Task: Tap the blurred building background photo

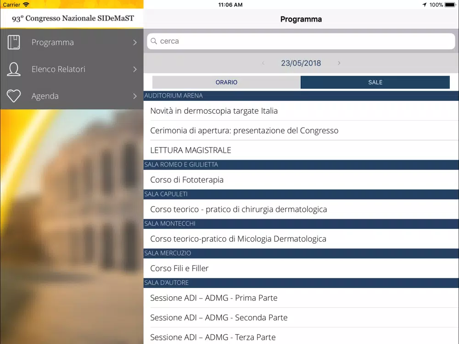Action: pyautogui.click(x=72, y=227)
